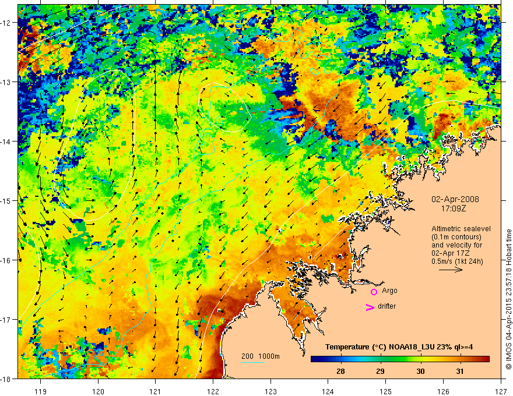Click the '0.5m/s (1kt 24h)' text
The image size is (513, 396).
[x=457, y=261]
